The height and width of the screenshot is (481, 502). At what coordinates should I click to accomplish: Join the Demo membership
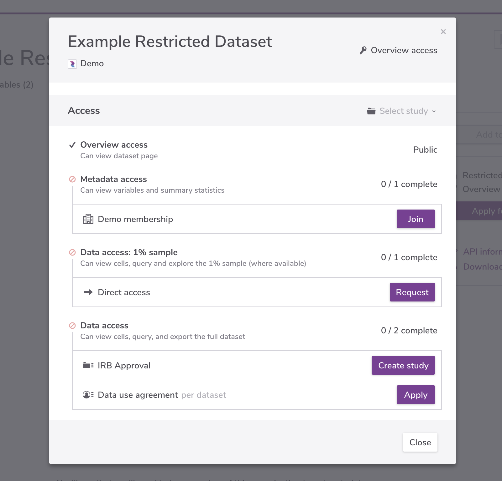coord(416,219)
